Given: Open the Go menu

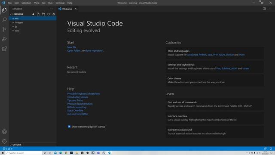Looking at the screenshot, I should point(44,3).
